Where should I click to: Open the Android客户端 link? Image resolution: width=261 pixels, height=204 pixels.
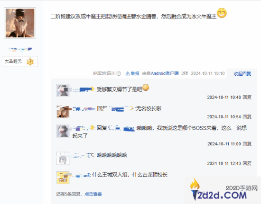[165, 73]
